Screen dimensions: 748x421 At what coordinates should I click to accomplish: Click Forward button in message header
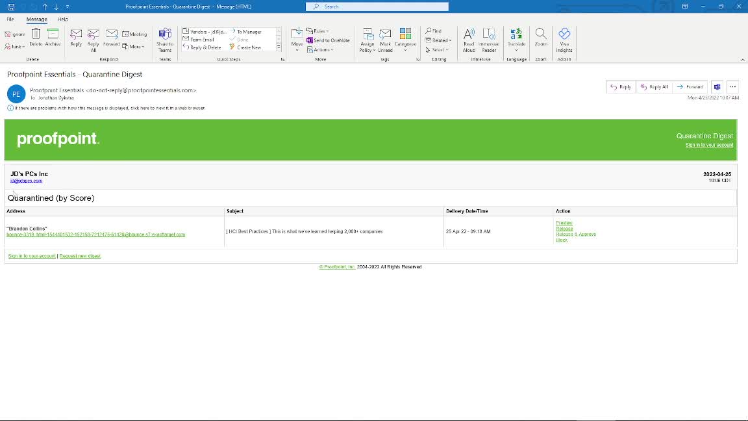tap(690, 87)
